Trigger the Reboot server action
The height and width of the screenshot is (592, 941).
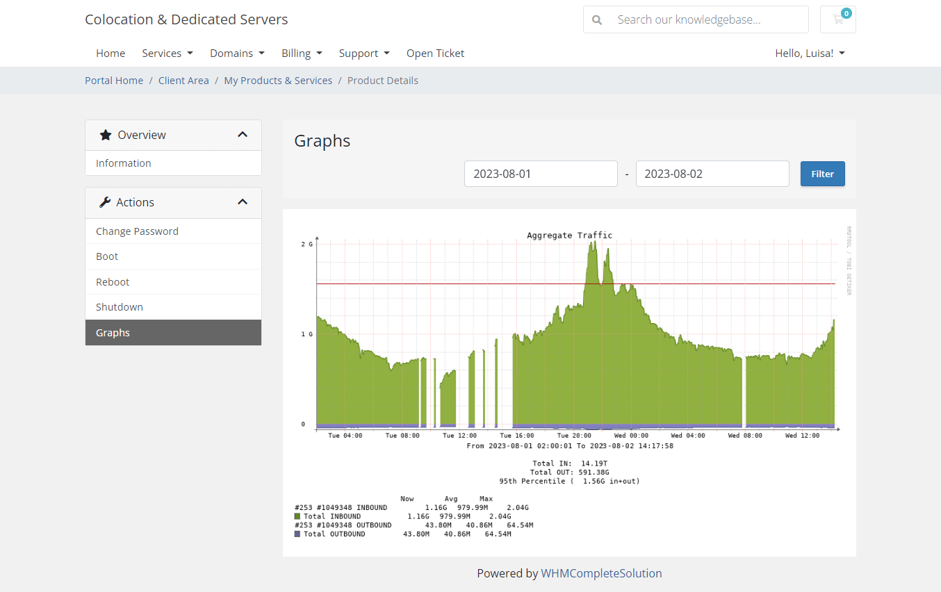113,281
